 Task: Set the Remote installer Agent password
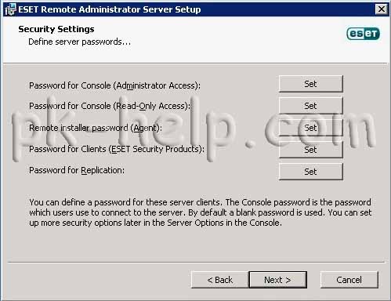(310, 128)
